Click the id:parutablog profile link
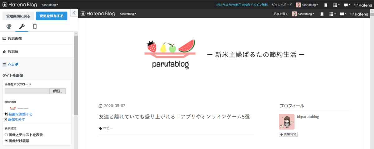Image resolution: width=374 pixels, height=149 pixels. [x=308, y=117]
